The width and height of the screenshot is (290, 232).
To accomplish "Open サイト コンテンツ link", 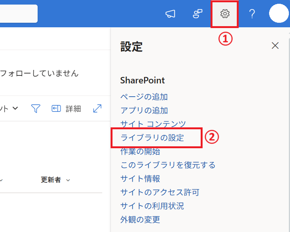I will [153, 124].
